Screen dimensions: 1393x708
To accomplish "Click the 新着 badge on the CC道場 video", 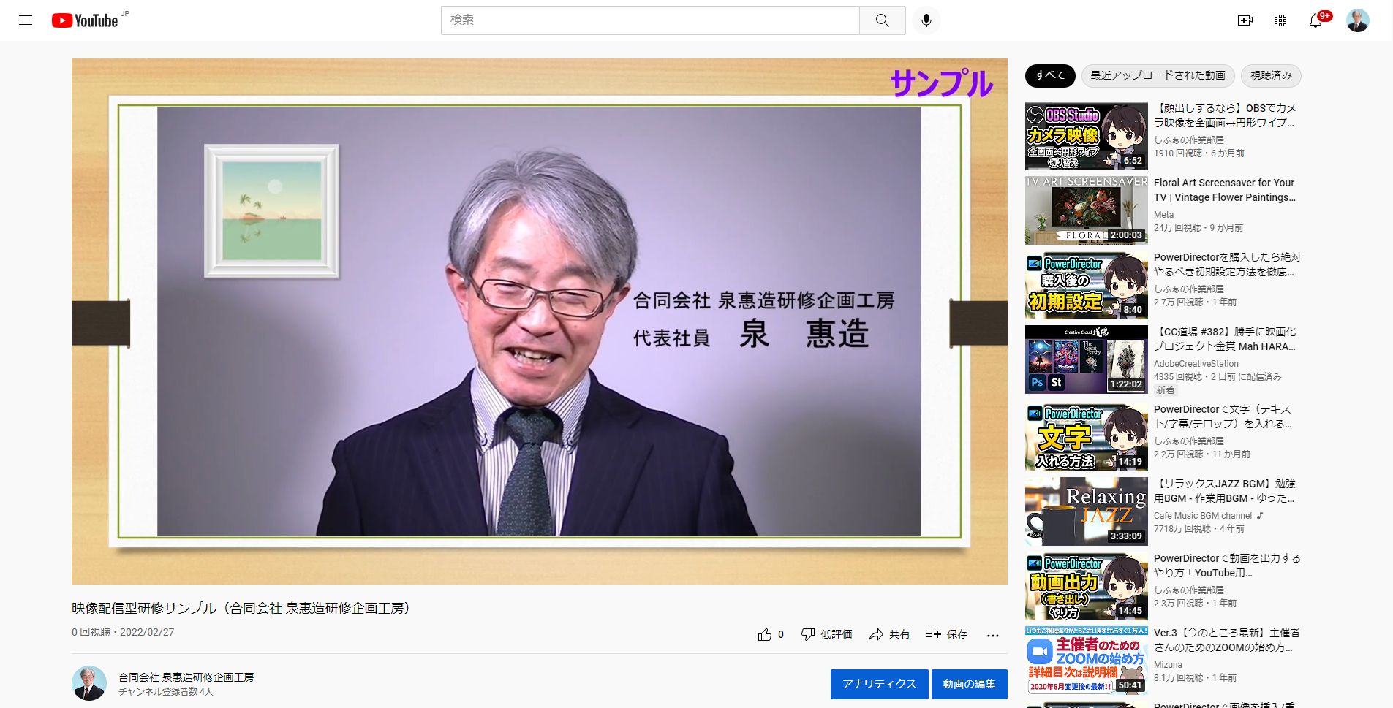I will coord(1165,390).
